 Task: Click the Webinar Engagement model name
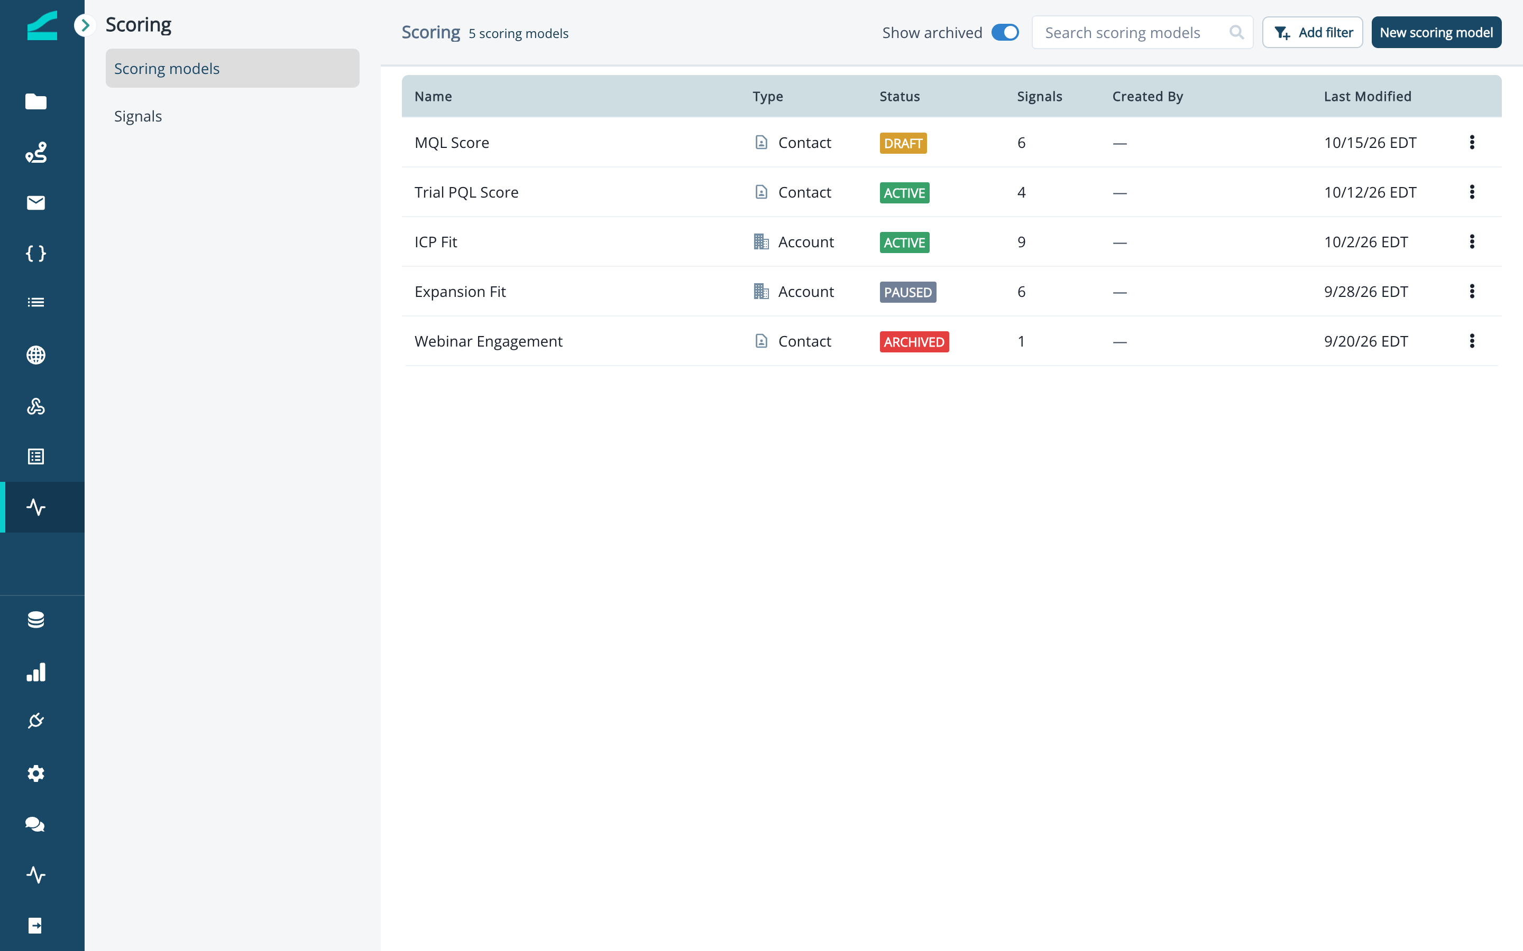pos(489,341)
